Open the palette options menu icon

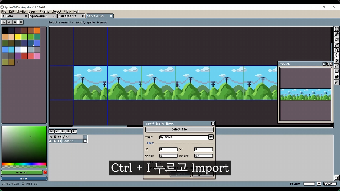(21, 22)
